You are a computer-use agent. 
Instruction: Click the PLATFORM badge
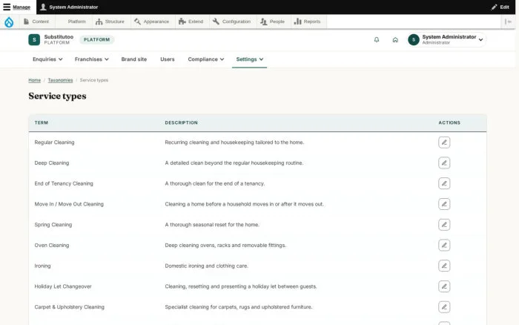click(96, 40)
